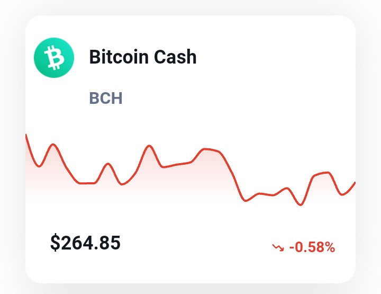Click blank card area between price and change
Screen dimensions: 381x294
194,244
